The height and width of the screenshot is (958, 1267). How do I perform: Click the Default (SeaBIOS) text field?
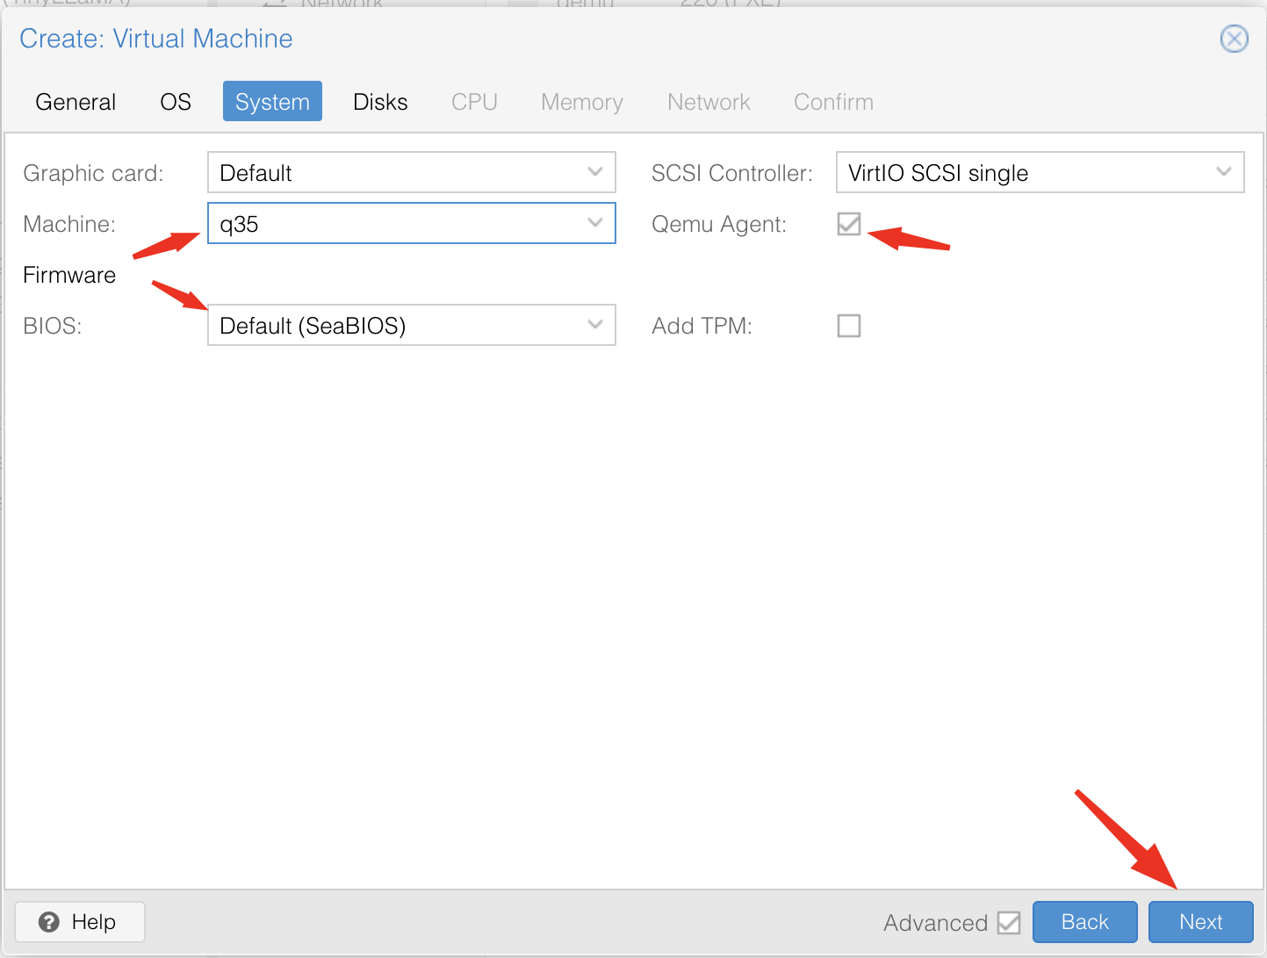coord(395,326)
